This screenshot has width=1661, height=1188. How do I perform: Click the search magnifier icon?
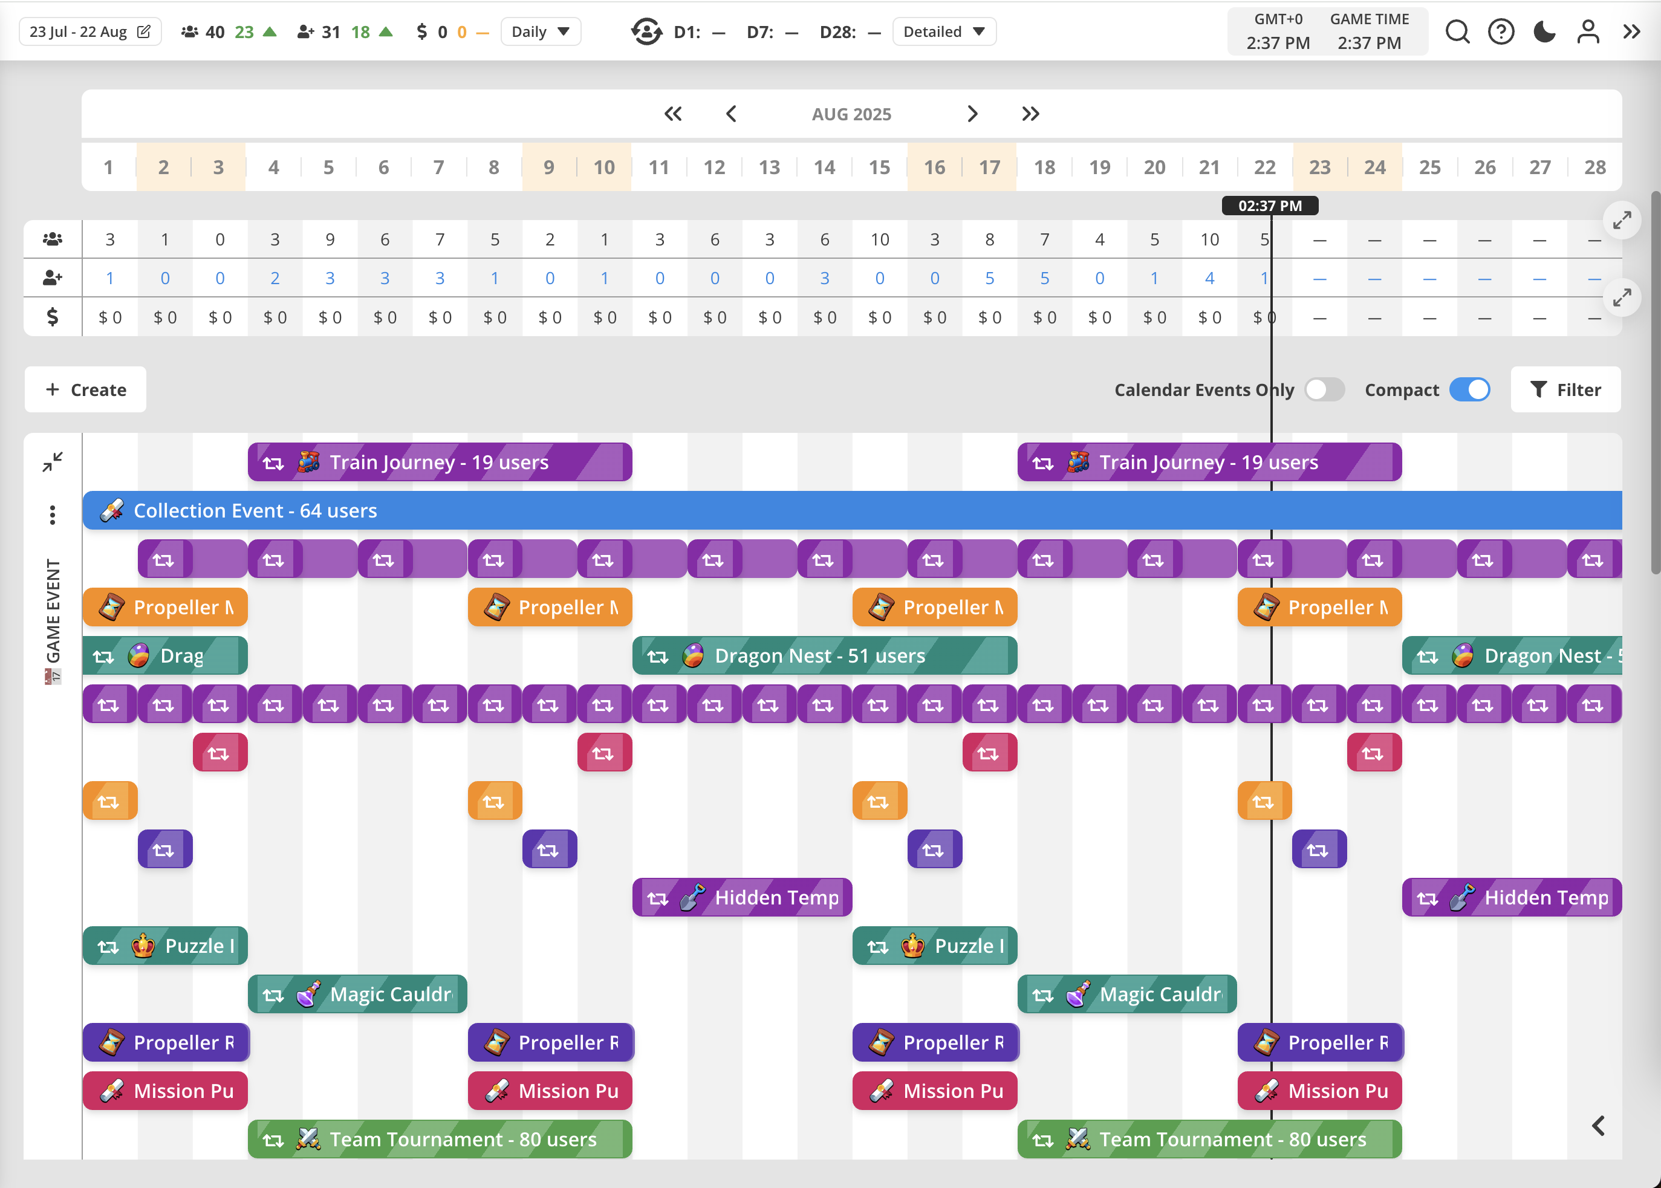tap(1458, 31)
